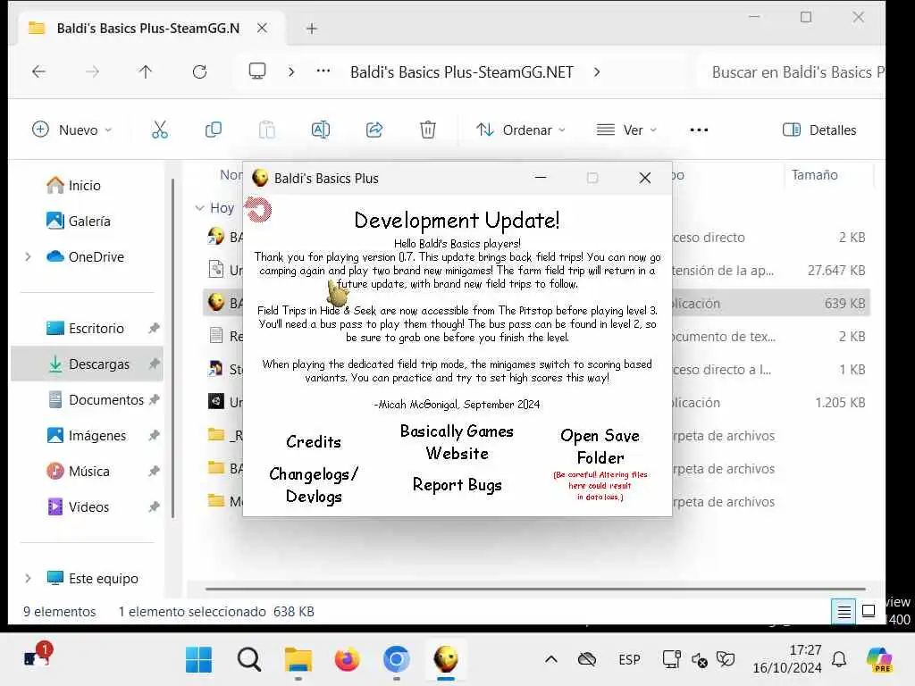Open Descargas in the sidebar
The image size is (915, 686).
click(88, 364)
